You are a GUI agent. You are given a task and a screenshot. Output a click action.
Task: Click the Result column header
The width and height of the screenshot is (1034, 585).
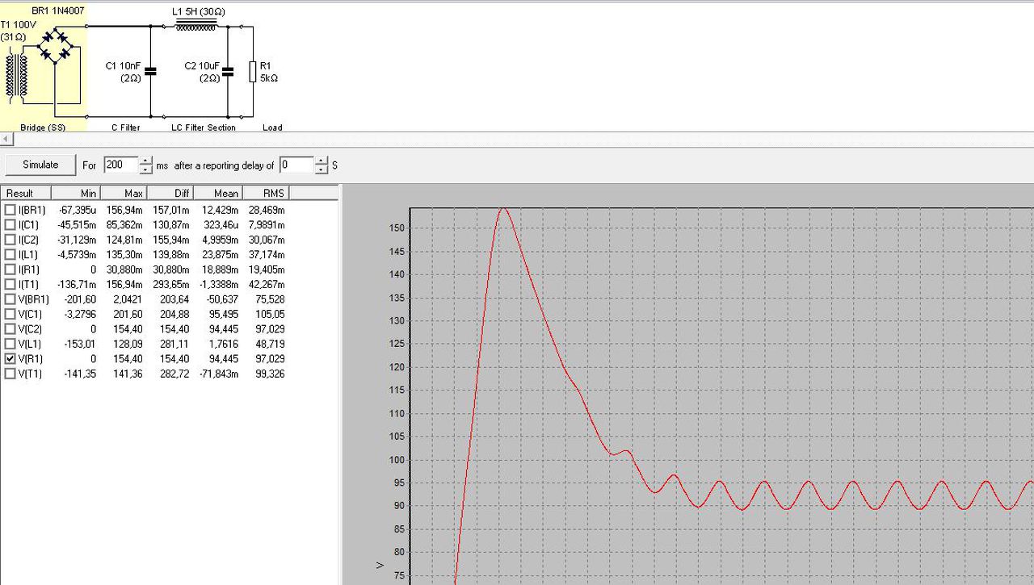coord(26,193)
